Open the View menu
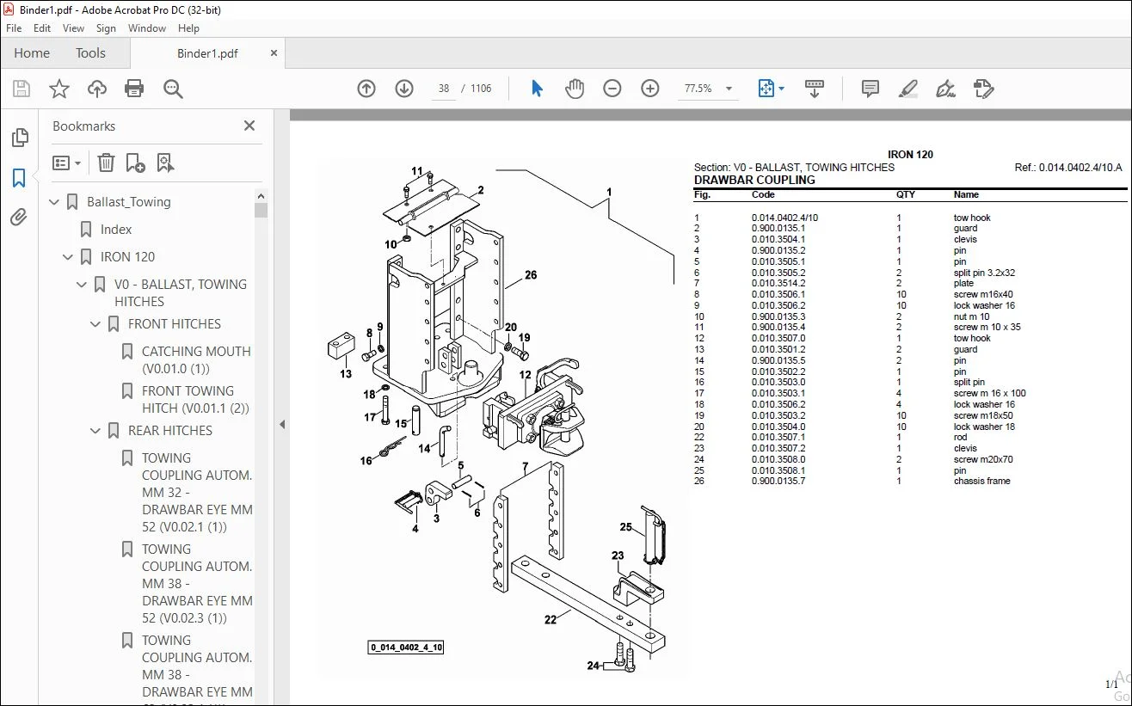This screenshot has height=706, width=1132. tap(74, 28)
